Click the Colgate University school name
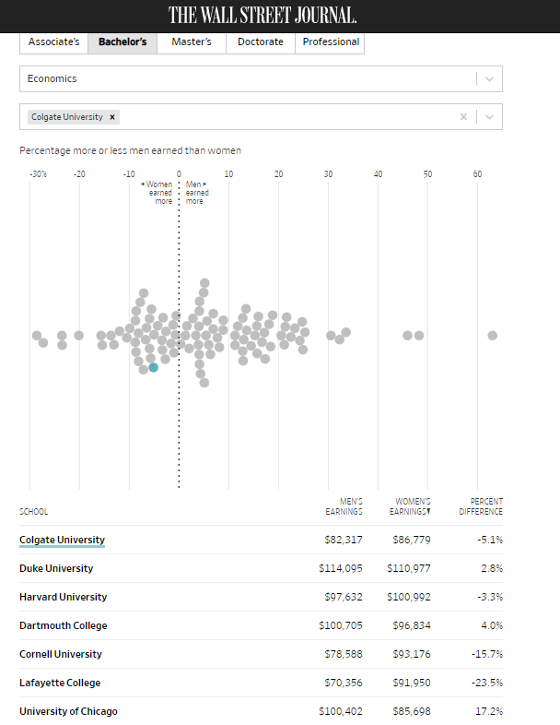 pyautogui.click(x=62, y=540)
